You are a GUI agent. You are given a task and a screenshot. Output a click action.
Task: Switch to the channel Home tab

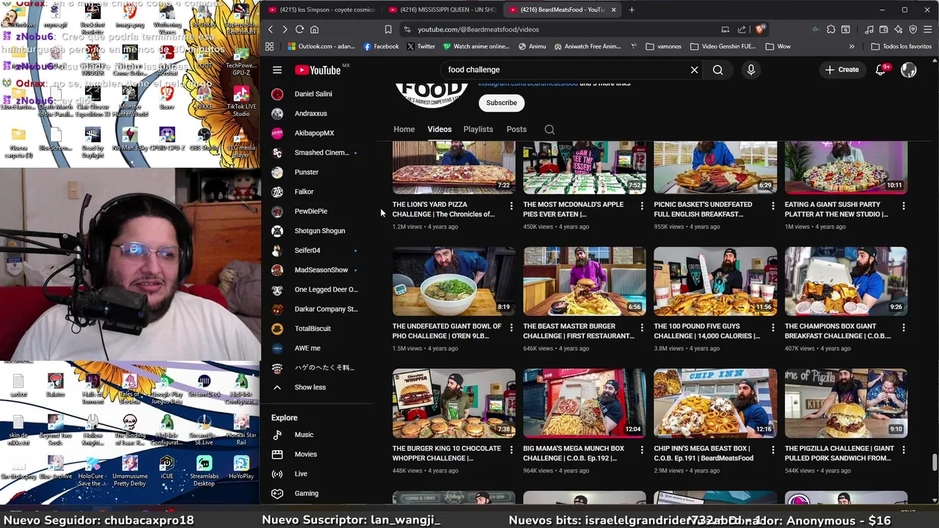(x=403, y=129)
